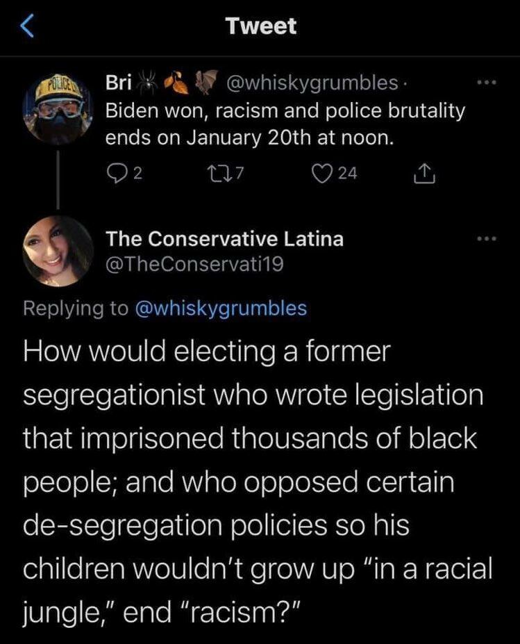Click the "Tweet" header title
Viewport: 520px width, 644px height.
coord(260,26)
